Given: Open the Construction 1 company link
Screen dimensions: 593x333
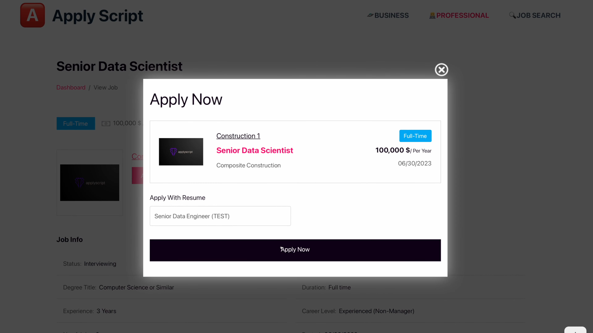Looking at the screenshot, I should [238, 136].
